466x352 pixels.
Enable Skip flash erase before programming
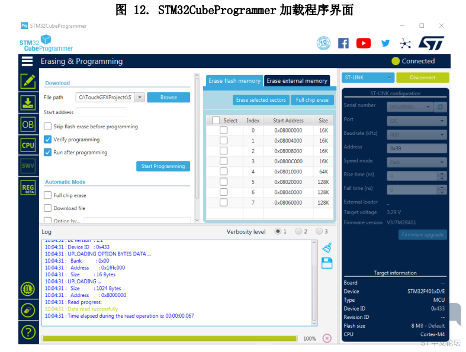tap(48, 127)
